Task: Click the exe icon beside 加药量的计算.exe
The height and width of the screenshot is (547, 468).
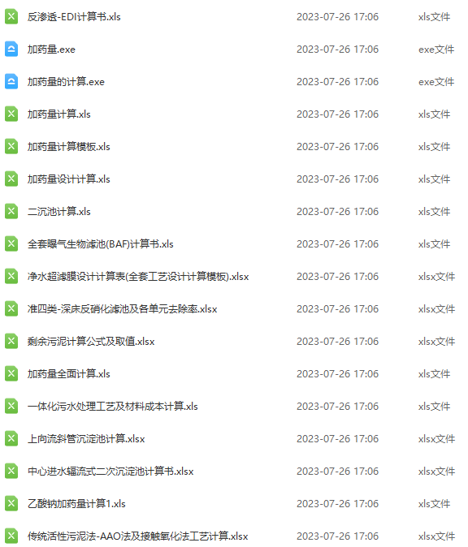Action: 11,82
